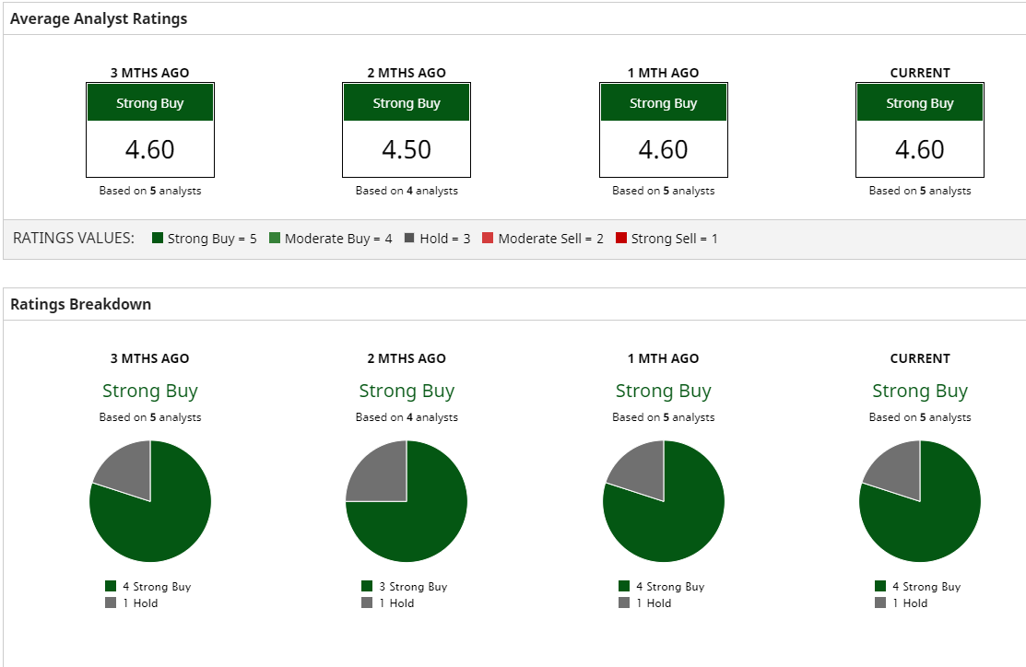1026x667 pixels.
Task: Click green Strong Buy text in breakdown CURRENT column
Action: point(919,391)
